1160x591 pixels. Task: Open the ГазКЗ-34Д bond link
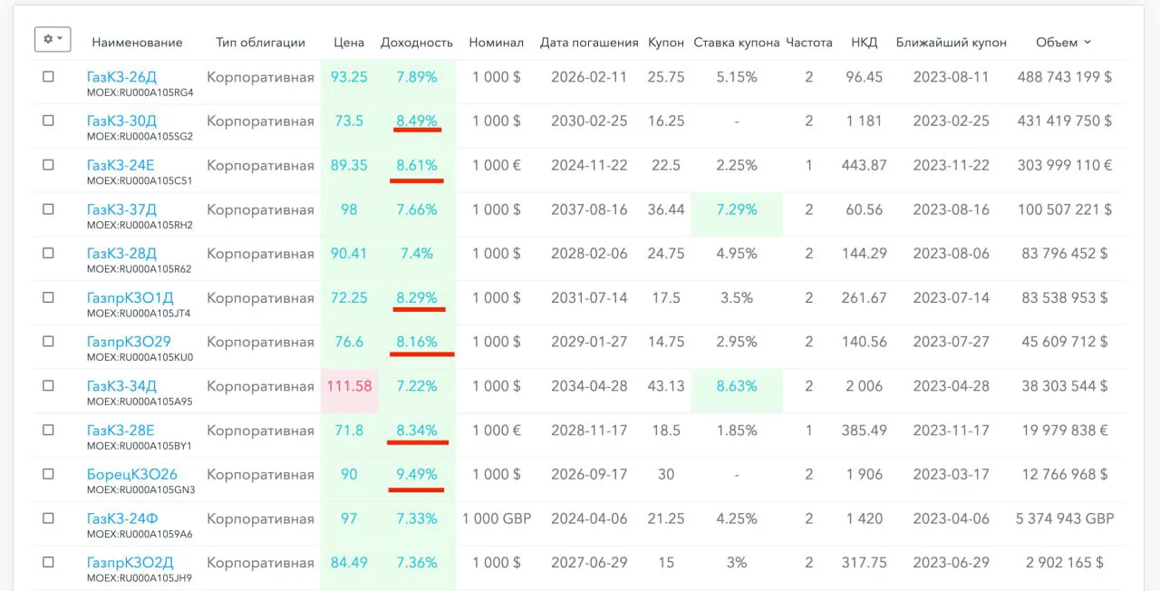coord(121,386)
